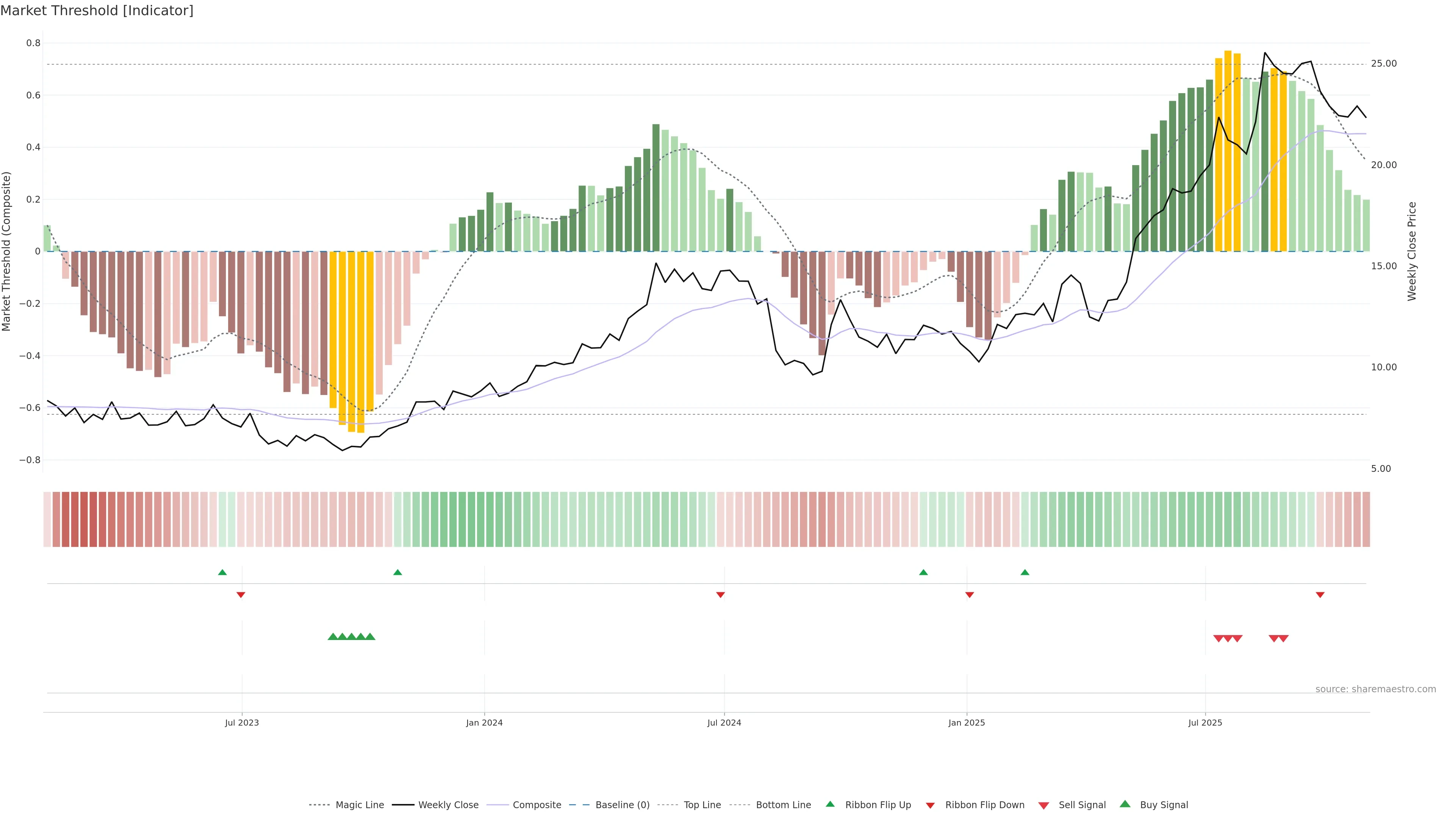Click the Buy Signal legend icon
Image resolution: width=1455 pixels, height=818 pixels.
[1125, 804]
